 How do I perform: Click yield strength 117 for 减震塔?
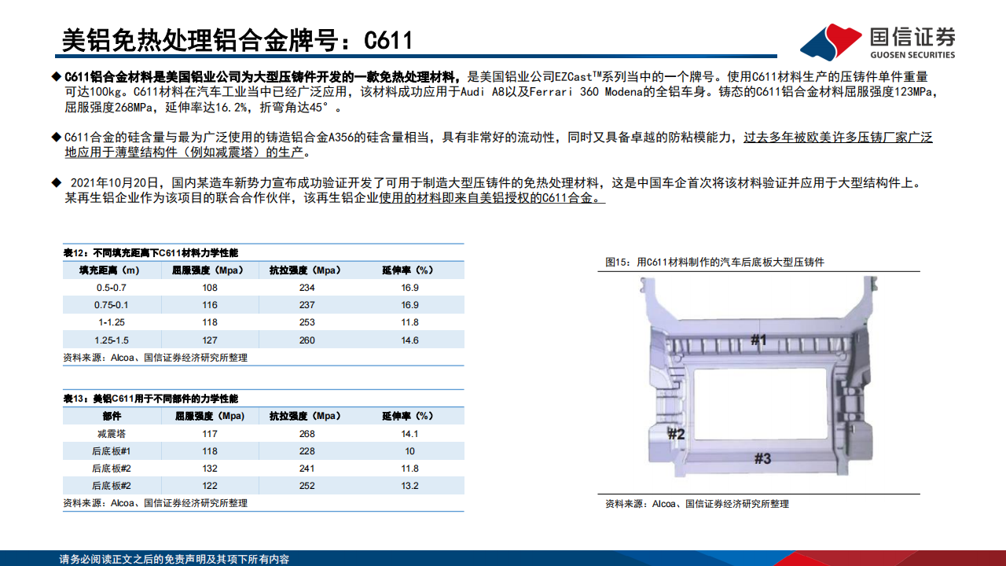coord(209,434)
